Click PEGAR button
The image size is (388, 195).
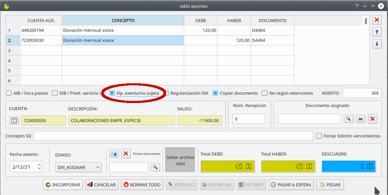tap(330, 185)
